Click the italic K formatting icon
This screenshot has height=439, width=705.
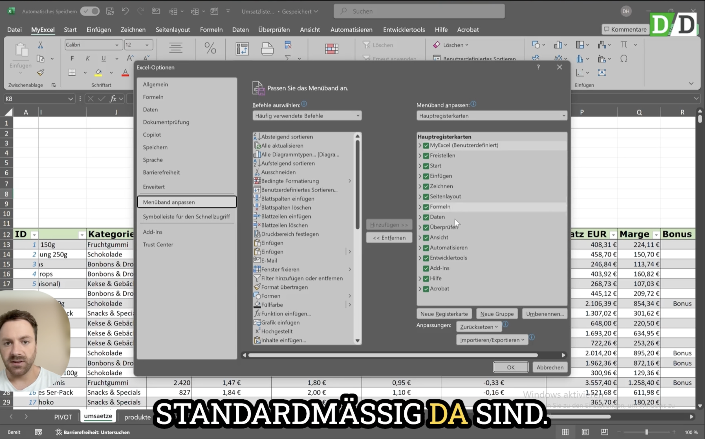87,58
